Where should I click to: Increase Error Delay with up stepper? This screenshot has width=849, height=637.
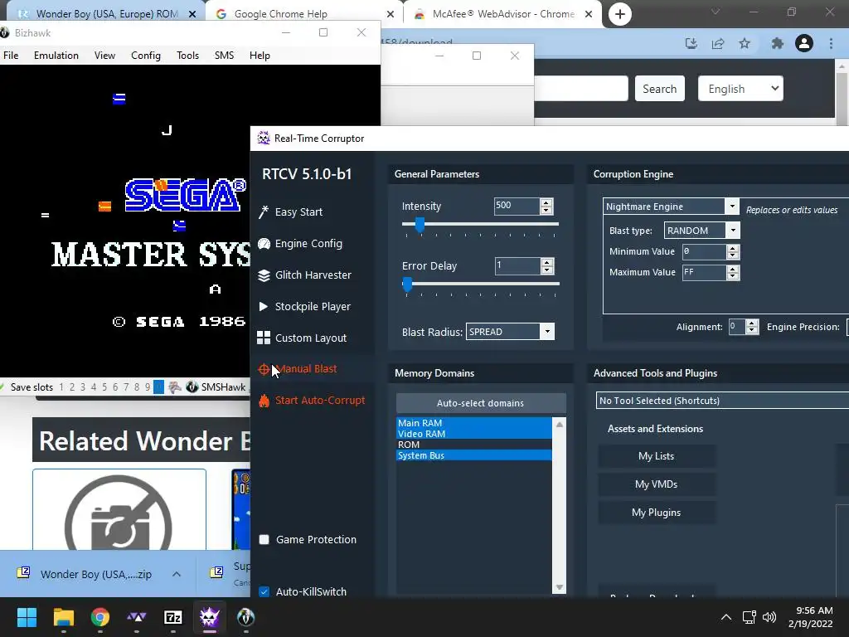[x=547, y=263]
